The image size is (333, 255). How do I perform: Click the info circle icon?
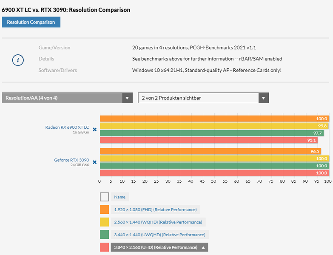pyautogui.click(x=17, y=60)
